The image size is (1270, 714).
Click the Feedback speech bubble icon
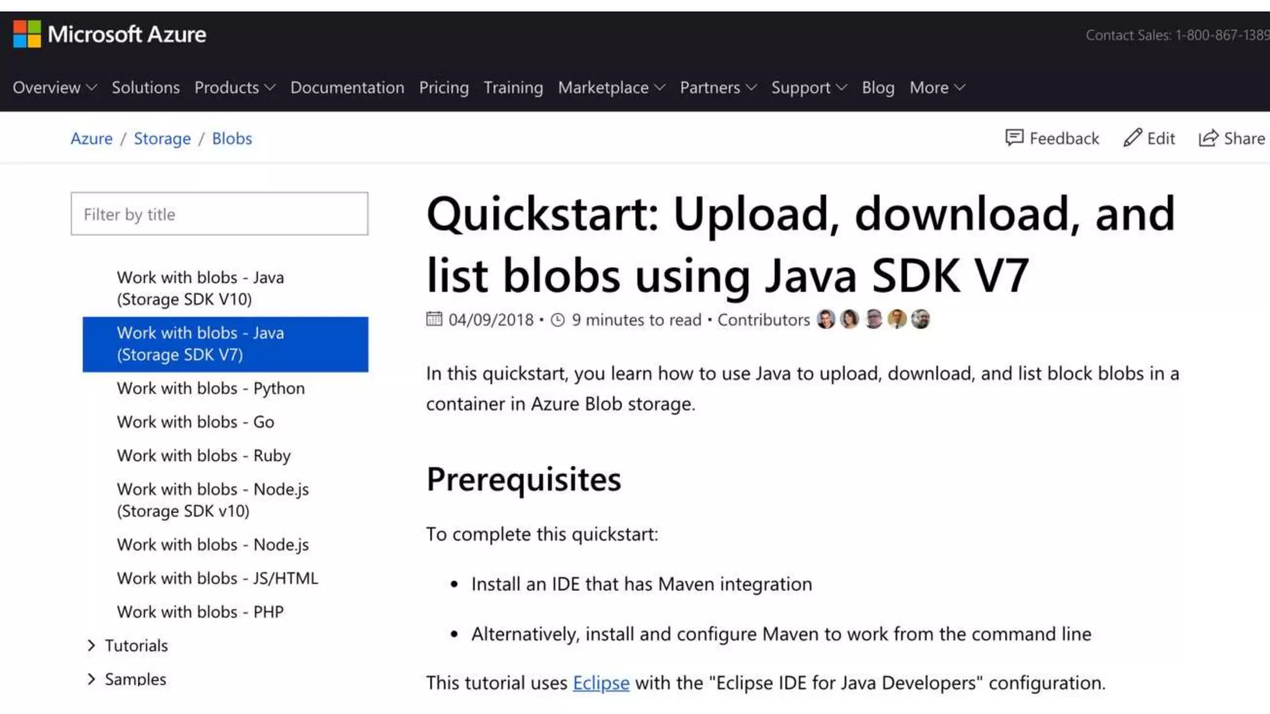pyautogui.click(x=1014, y=138)
